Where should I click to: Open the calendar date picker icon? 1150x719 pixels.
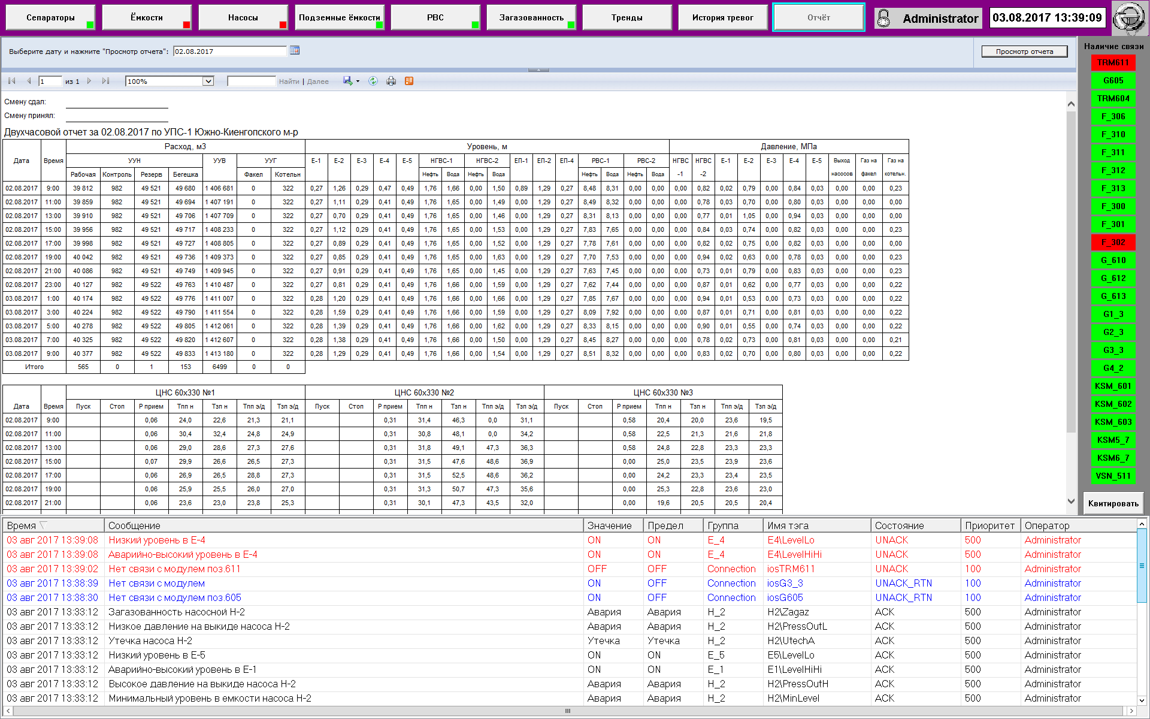click(295, 51)
